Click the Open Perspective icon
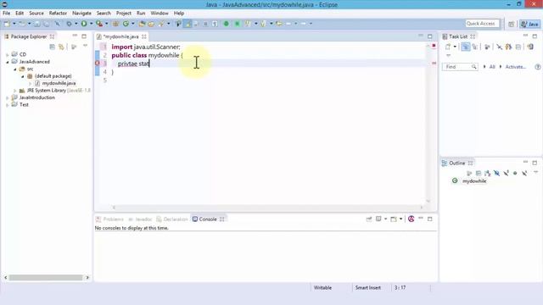This screenshot has width=543, height=305. click(511, 24)
